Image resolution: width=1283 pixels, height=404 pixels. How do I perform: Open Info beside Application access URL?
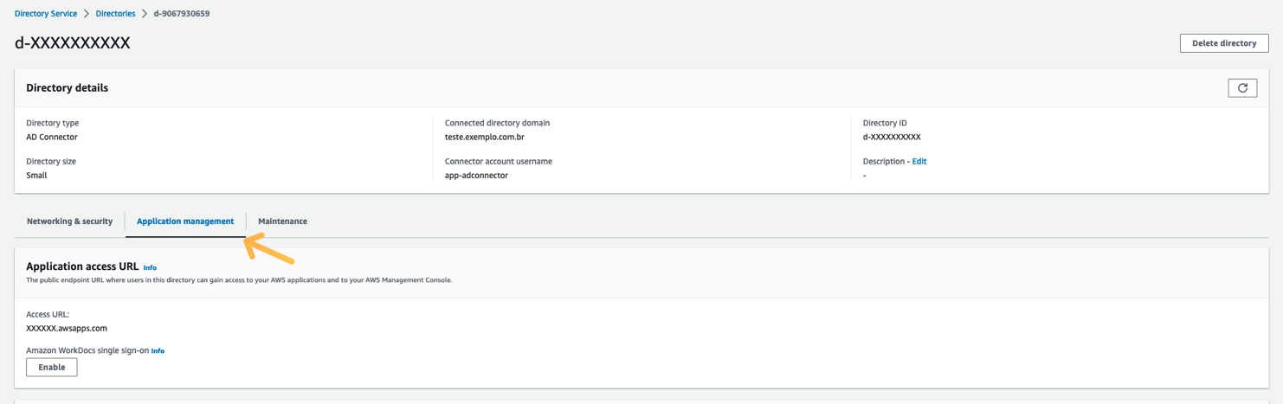150,268
